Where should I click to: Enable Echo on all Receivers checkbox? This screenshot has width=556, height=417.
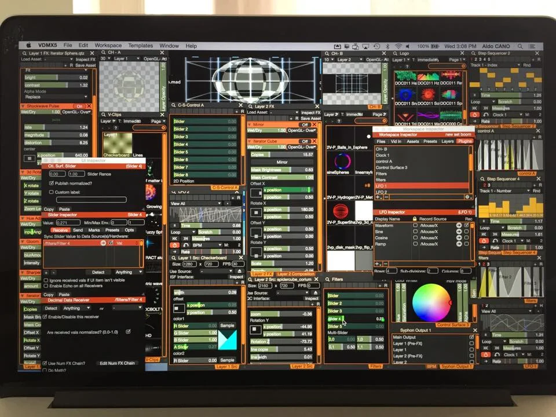pos(46,286)
